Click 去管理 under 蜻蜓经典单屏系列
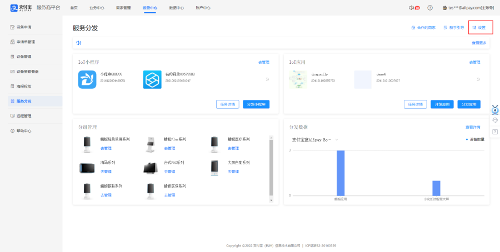 point(106,148)
